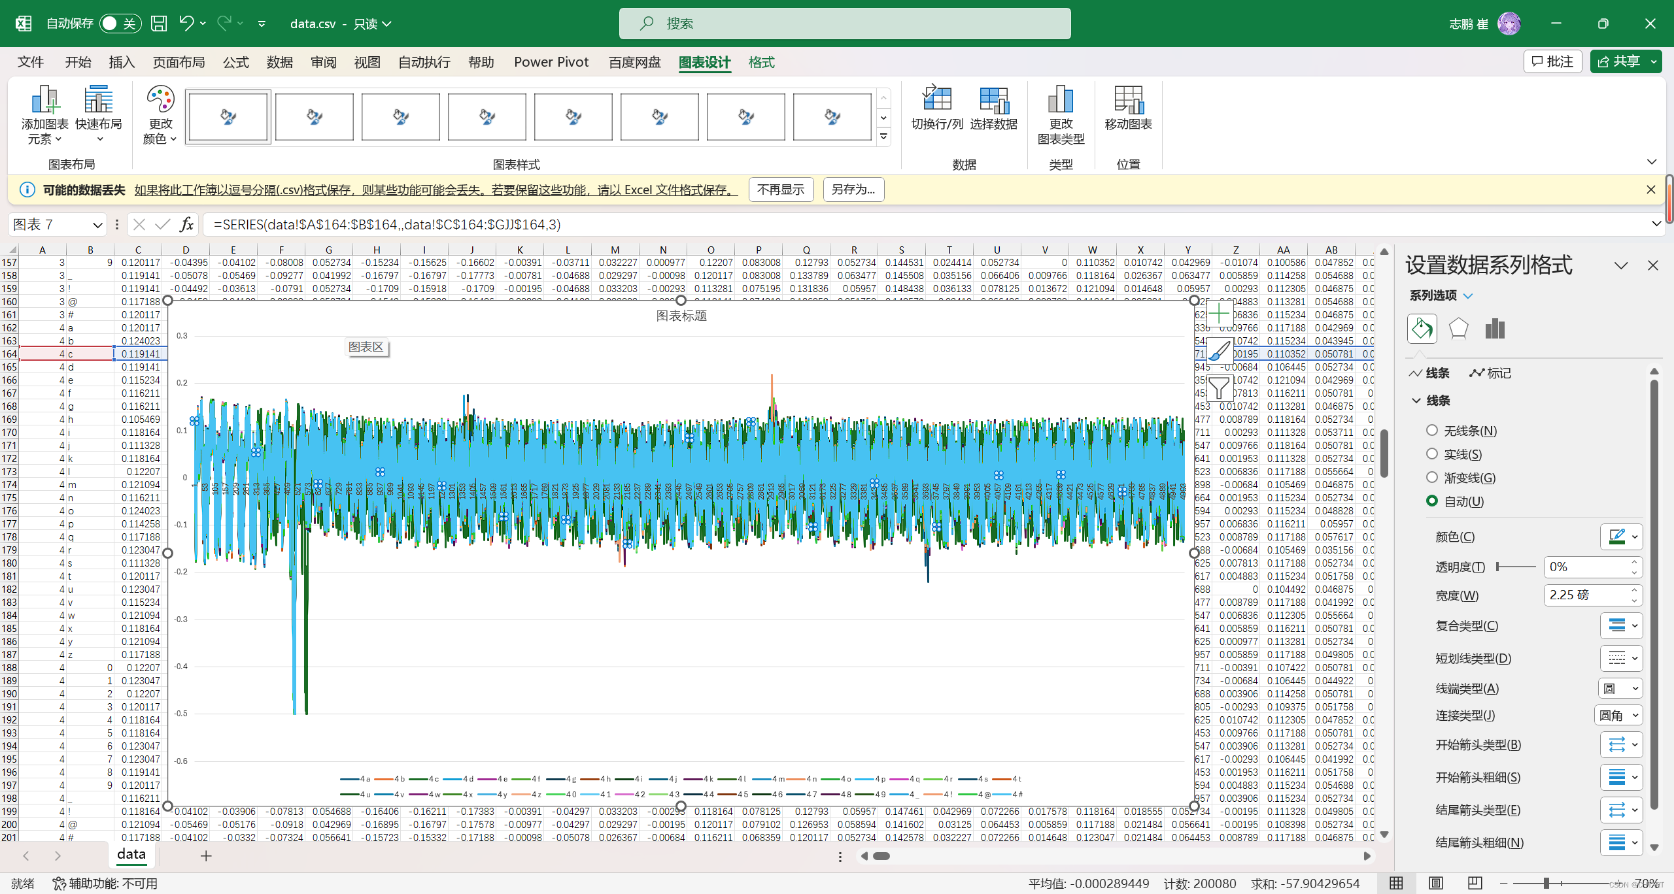Click the insert function fx icon
The width and height of the screenshot is (1674, 894).
pyautogui.click(x=187, y=225)
